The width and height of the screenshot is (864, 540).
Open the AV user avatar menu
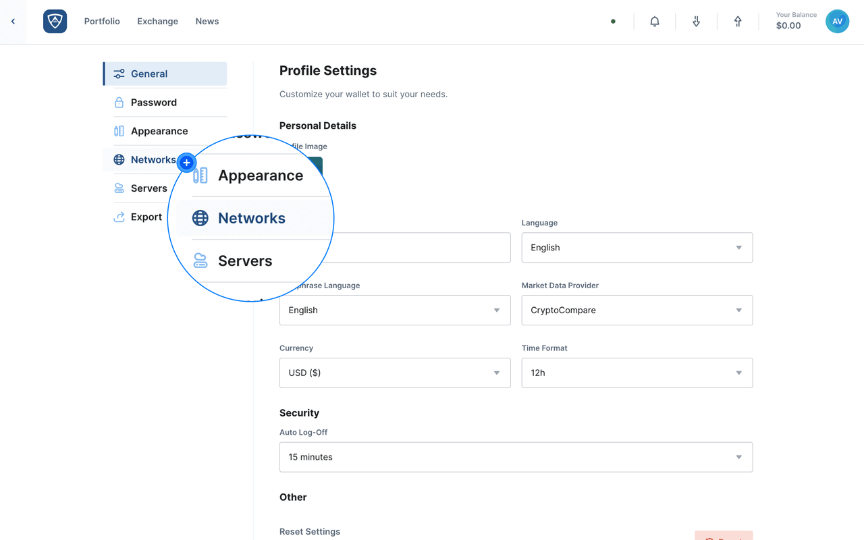(x=837, y=22)
